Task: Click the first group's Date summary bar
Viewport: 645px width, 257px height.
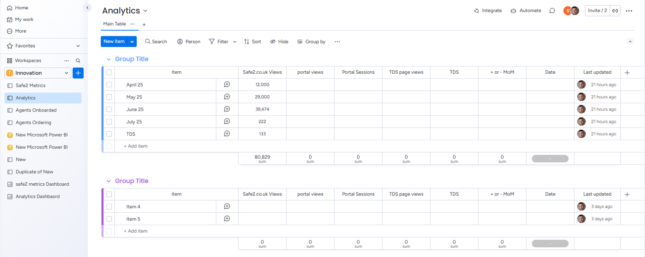Action: pyautogui.click(x=550, y=159)
